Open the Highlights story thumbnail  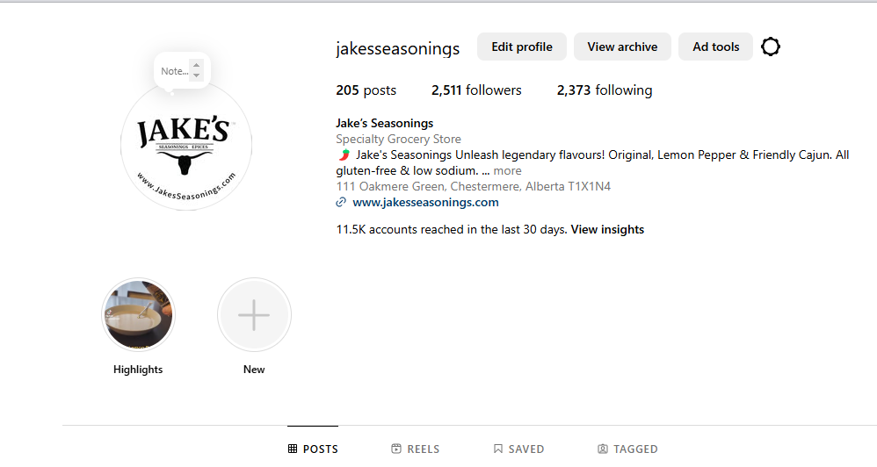point(139,315)
